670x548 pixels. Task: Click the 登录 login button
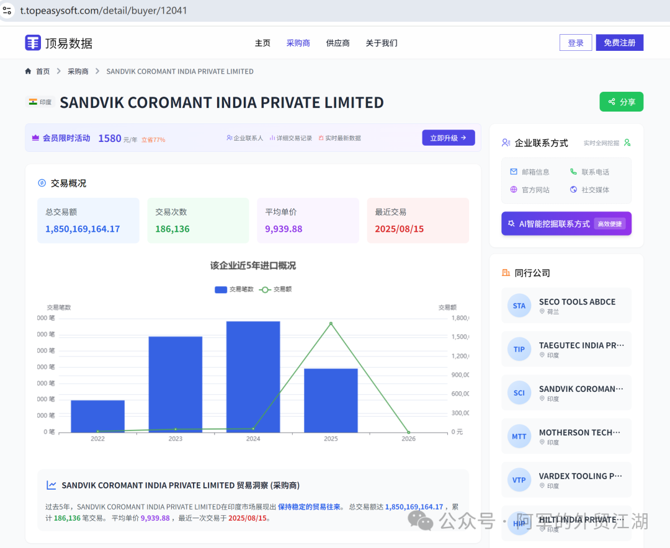576,43
